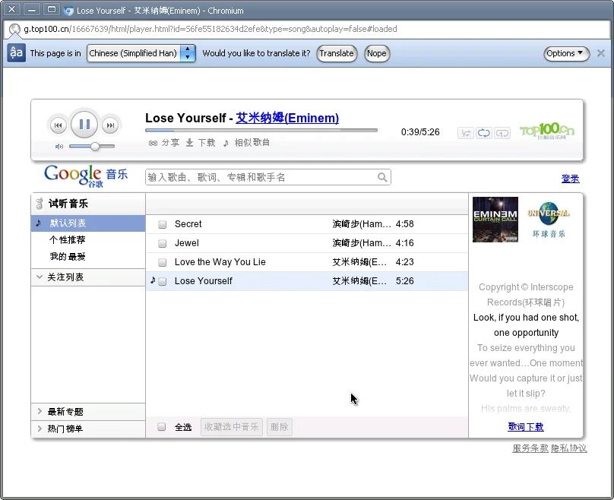
Task: Click the artist name in the Secret row
Action: [362, 224]
